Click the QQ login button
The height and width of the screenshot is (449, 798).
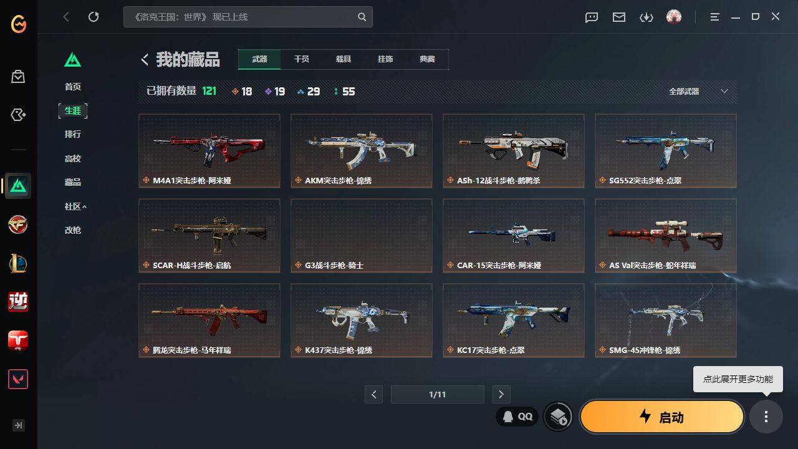click(517, 417)
